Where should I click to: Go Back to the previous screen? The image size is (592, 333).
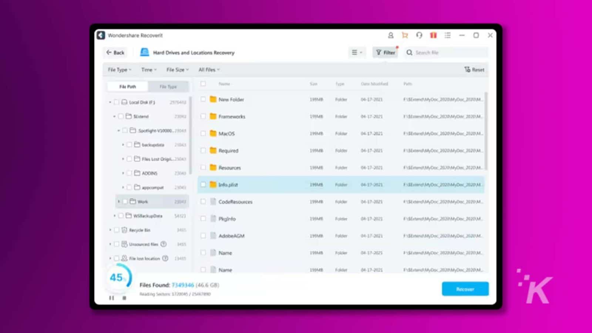point(115,53)
